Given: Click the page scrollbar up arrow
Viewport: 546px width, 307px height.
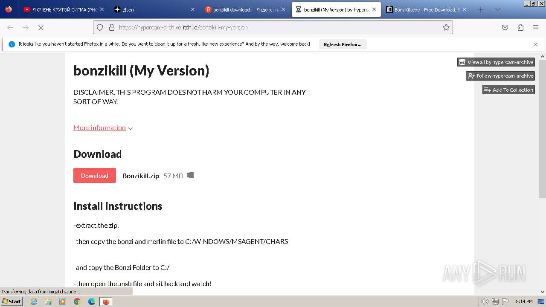Looking at the screenshot, I should (x=543, y=56).
